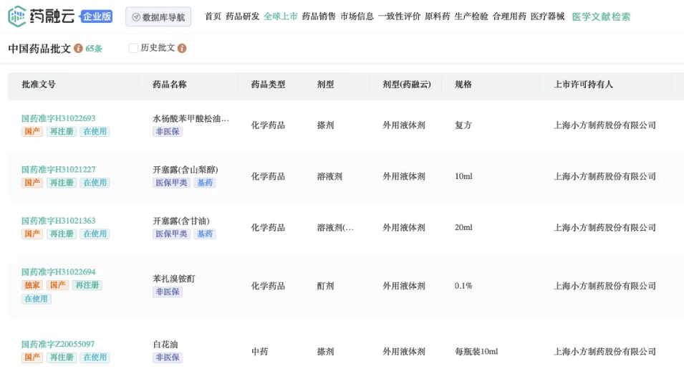Open the 一致性评价 menu
Image resolution: width=684 pixels, height=374 pixels.
[399, 16]
